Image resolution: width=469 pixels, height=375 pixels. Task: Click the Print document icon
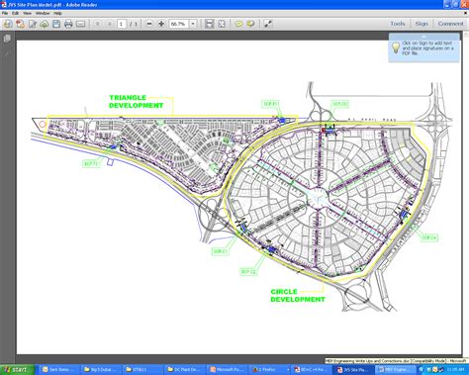click(x=68, y=24)
